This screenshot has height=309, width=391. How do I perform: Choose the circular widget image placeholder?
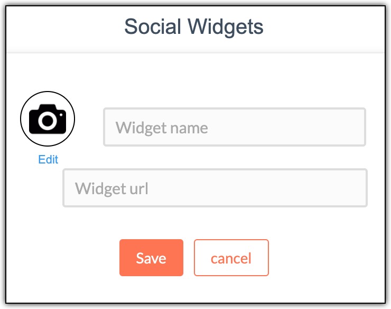point(48,119)
